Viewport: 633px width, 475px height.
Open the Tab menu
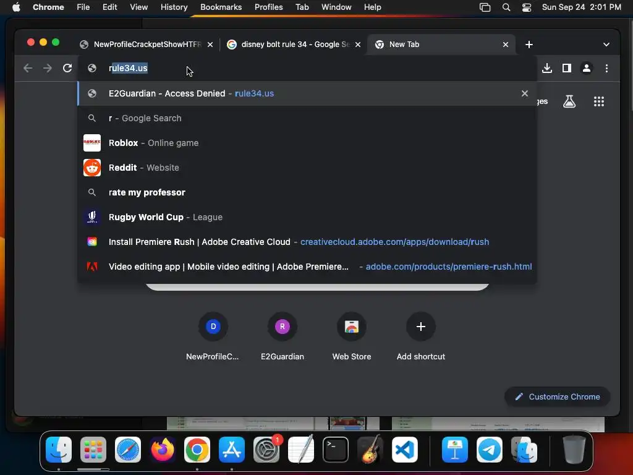302,7
